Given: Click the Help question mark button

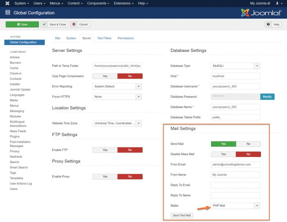Looking at the screenshot, I should (x=273, y=25).
